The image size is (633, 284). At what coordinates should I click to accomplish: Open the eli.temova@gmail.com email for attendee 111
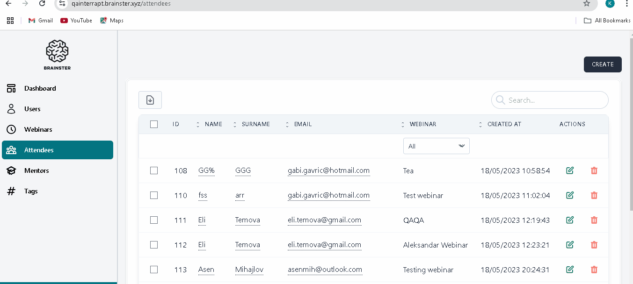click(324, 220)
